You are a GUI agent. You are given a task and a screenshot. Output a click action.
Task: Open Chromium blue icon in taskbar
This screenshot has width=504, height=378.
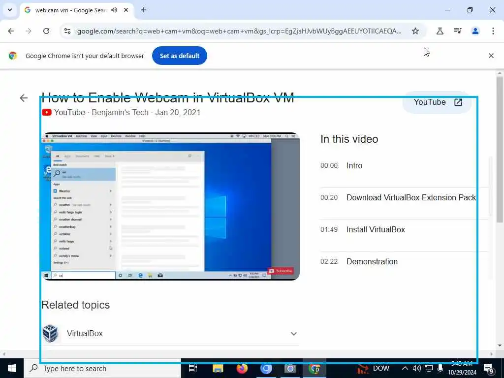tap(266, 368)
